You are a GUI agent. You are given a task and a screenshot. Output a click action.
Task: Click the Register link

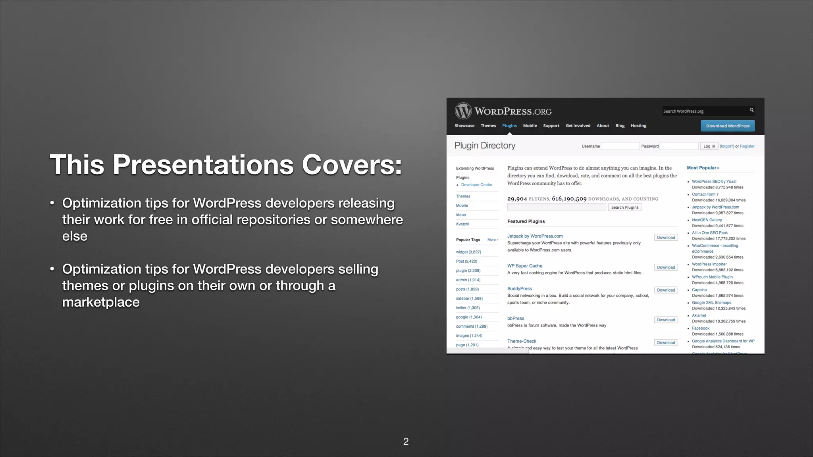coord(747,146)
